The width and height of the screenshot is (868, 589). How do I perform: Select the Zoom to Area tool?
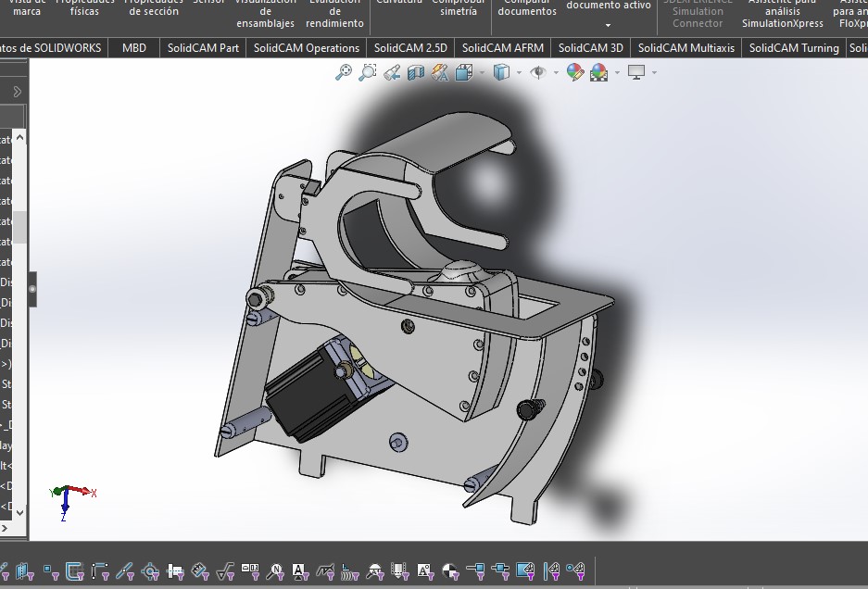[368, 72]
